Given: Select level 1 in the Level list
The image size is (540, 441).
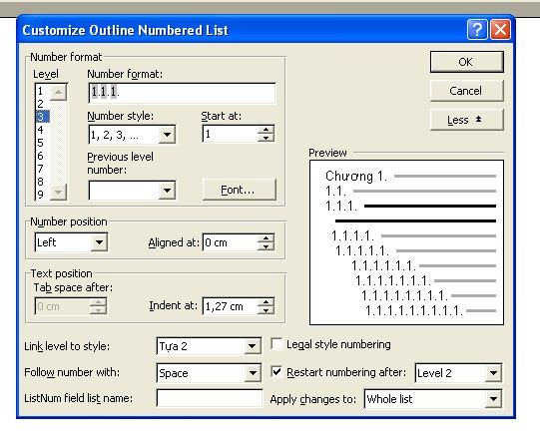Looking at the screenshot, I should [41, 91].
